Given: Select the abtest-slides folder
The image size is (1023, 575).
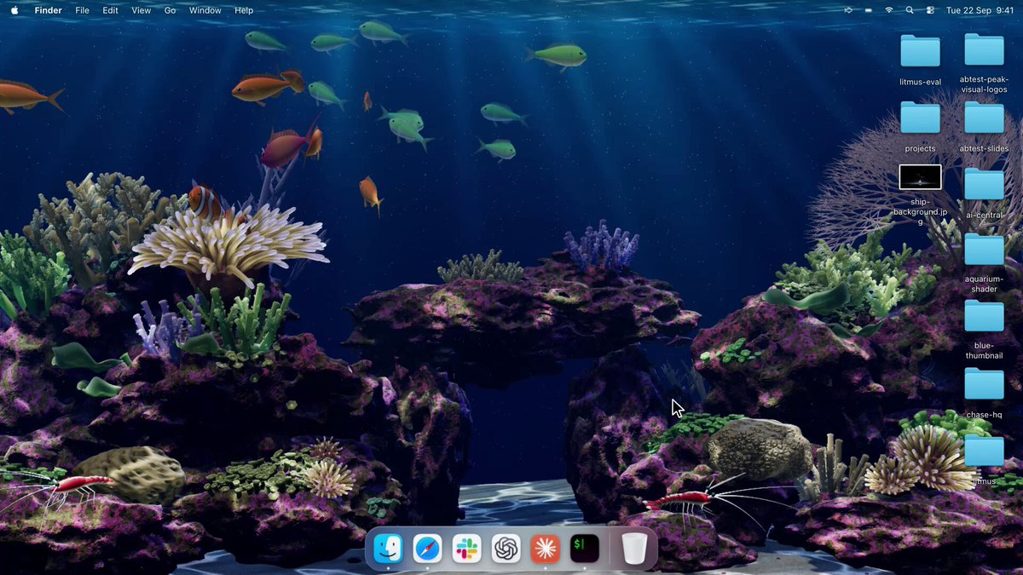Looking at the screenshot, I should tap(984, 118).
